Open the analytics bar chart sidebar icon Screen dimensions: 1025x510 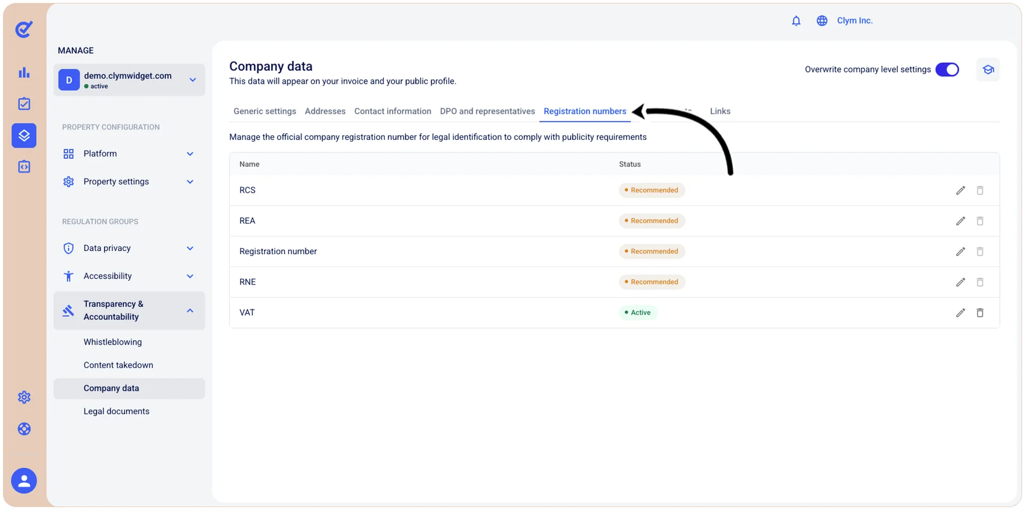pyautogui.click(x=24, y=73)
